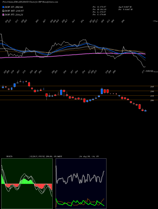Click the 230 price level label

(152, 92)
